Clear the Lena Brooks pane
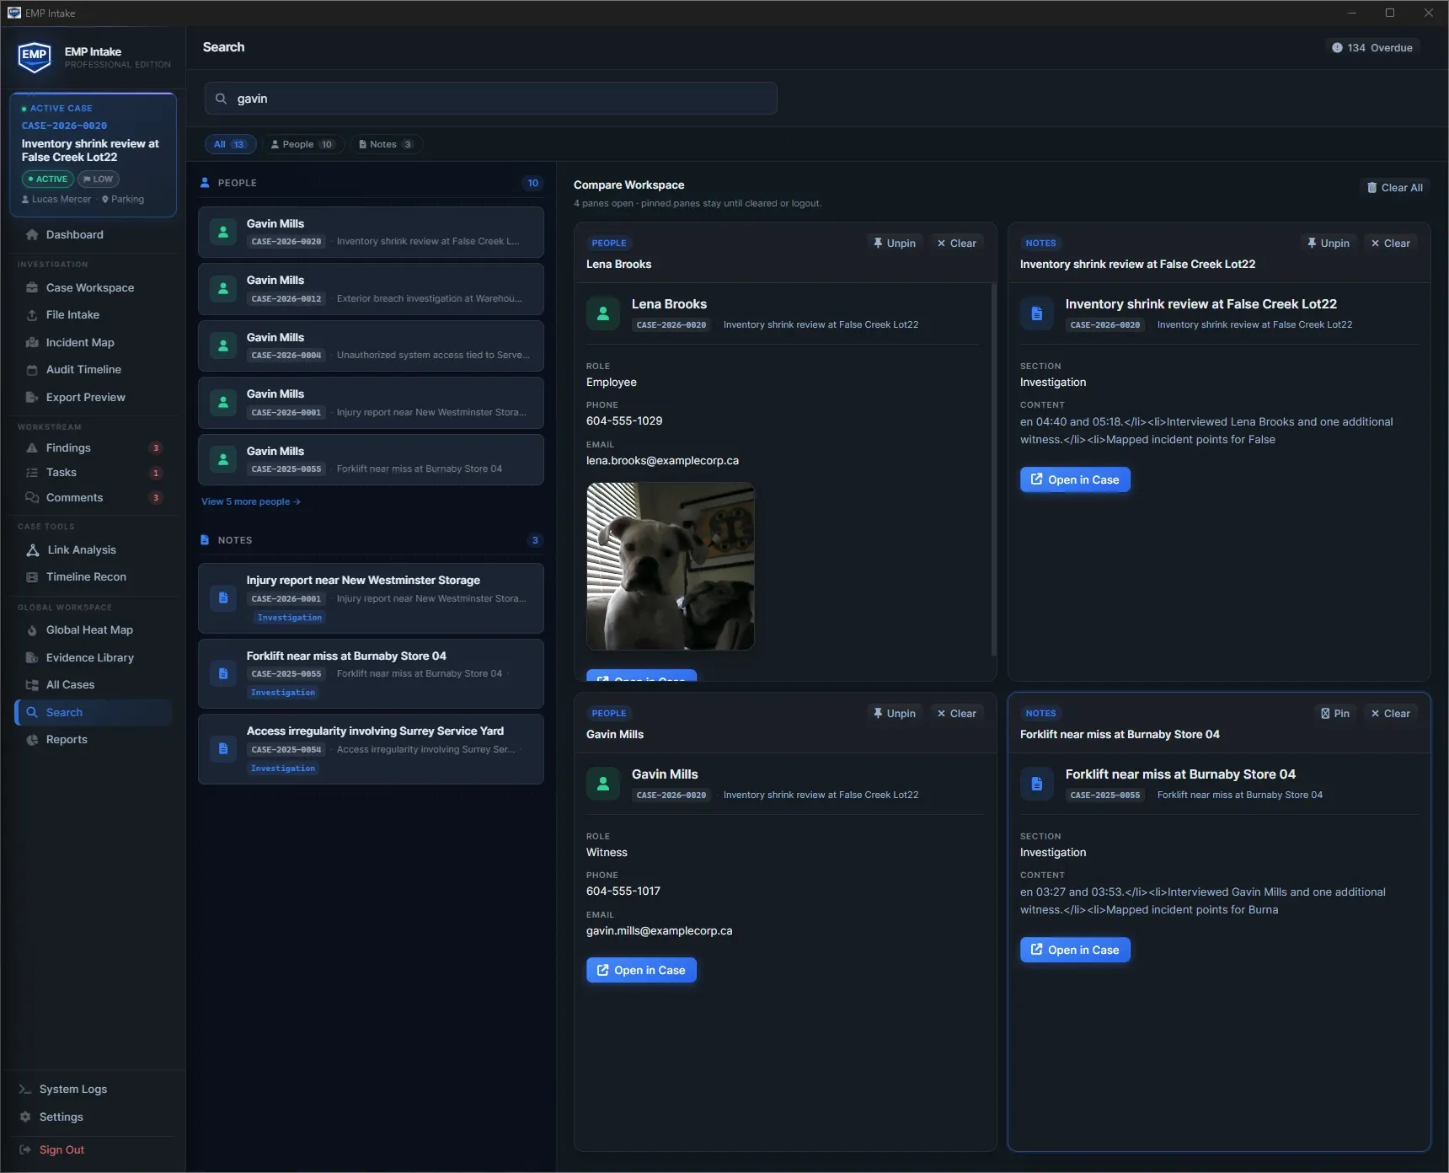Image resolution: width=1449 pixels, height=1173 pixels. click(x=957, y=244)
